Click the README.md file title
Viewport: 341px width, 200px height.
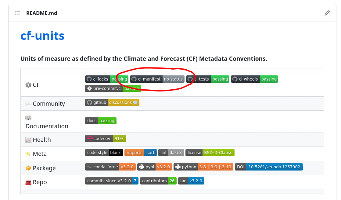point(41,13)
